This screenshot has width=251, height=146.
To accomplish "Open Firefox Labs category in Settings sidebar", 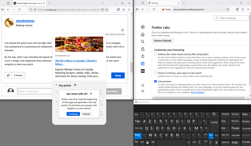I will click(x=143, y=63).
